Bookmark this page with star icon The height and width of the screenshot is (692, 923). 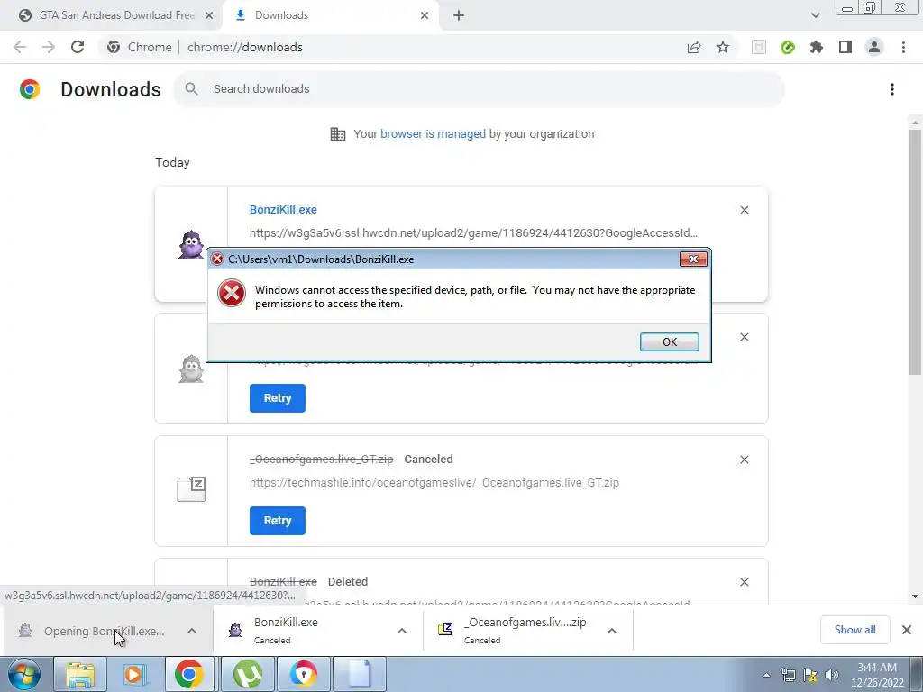pos(723,47)
